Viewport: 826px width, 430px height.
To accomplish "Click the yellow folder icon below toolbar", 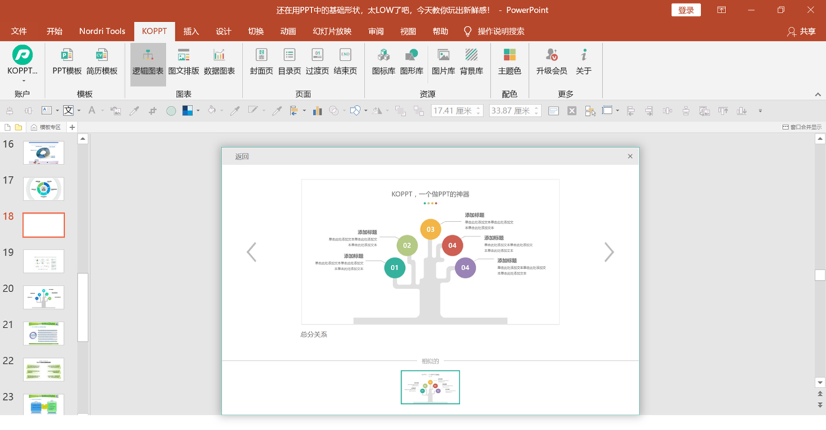I will [x=19, y=127].
